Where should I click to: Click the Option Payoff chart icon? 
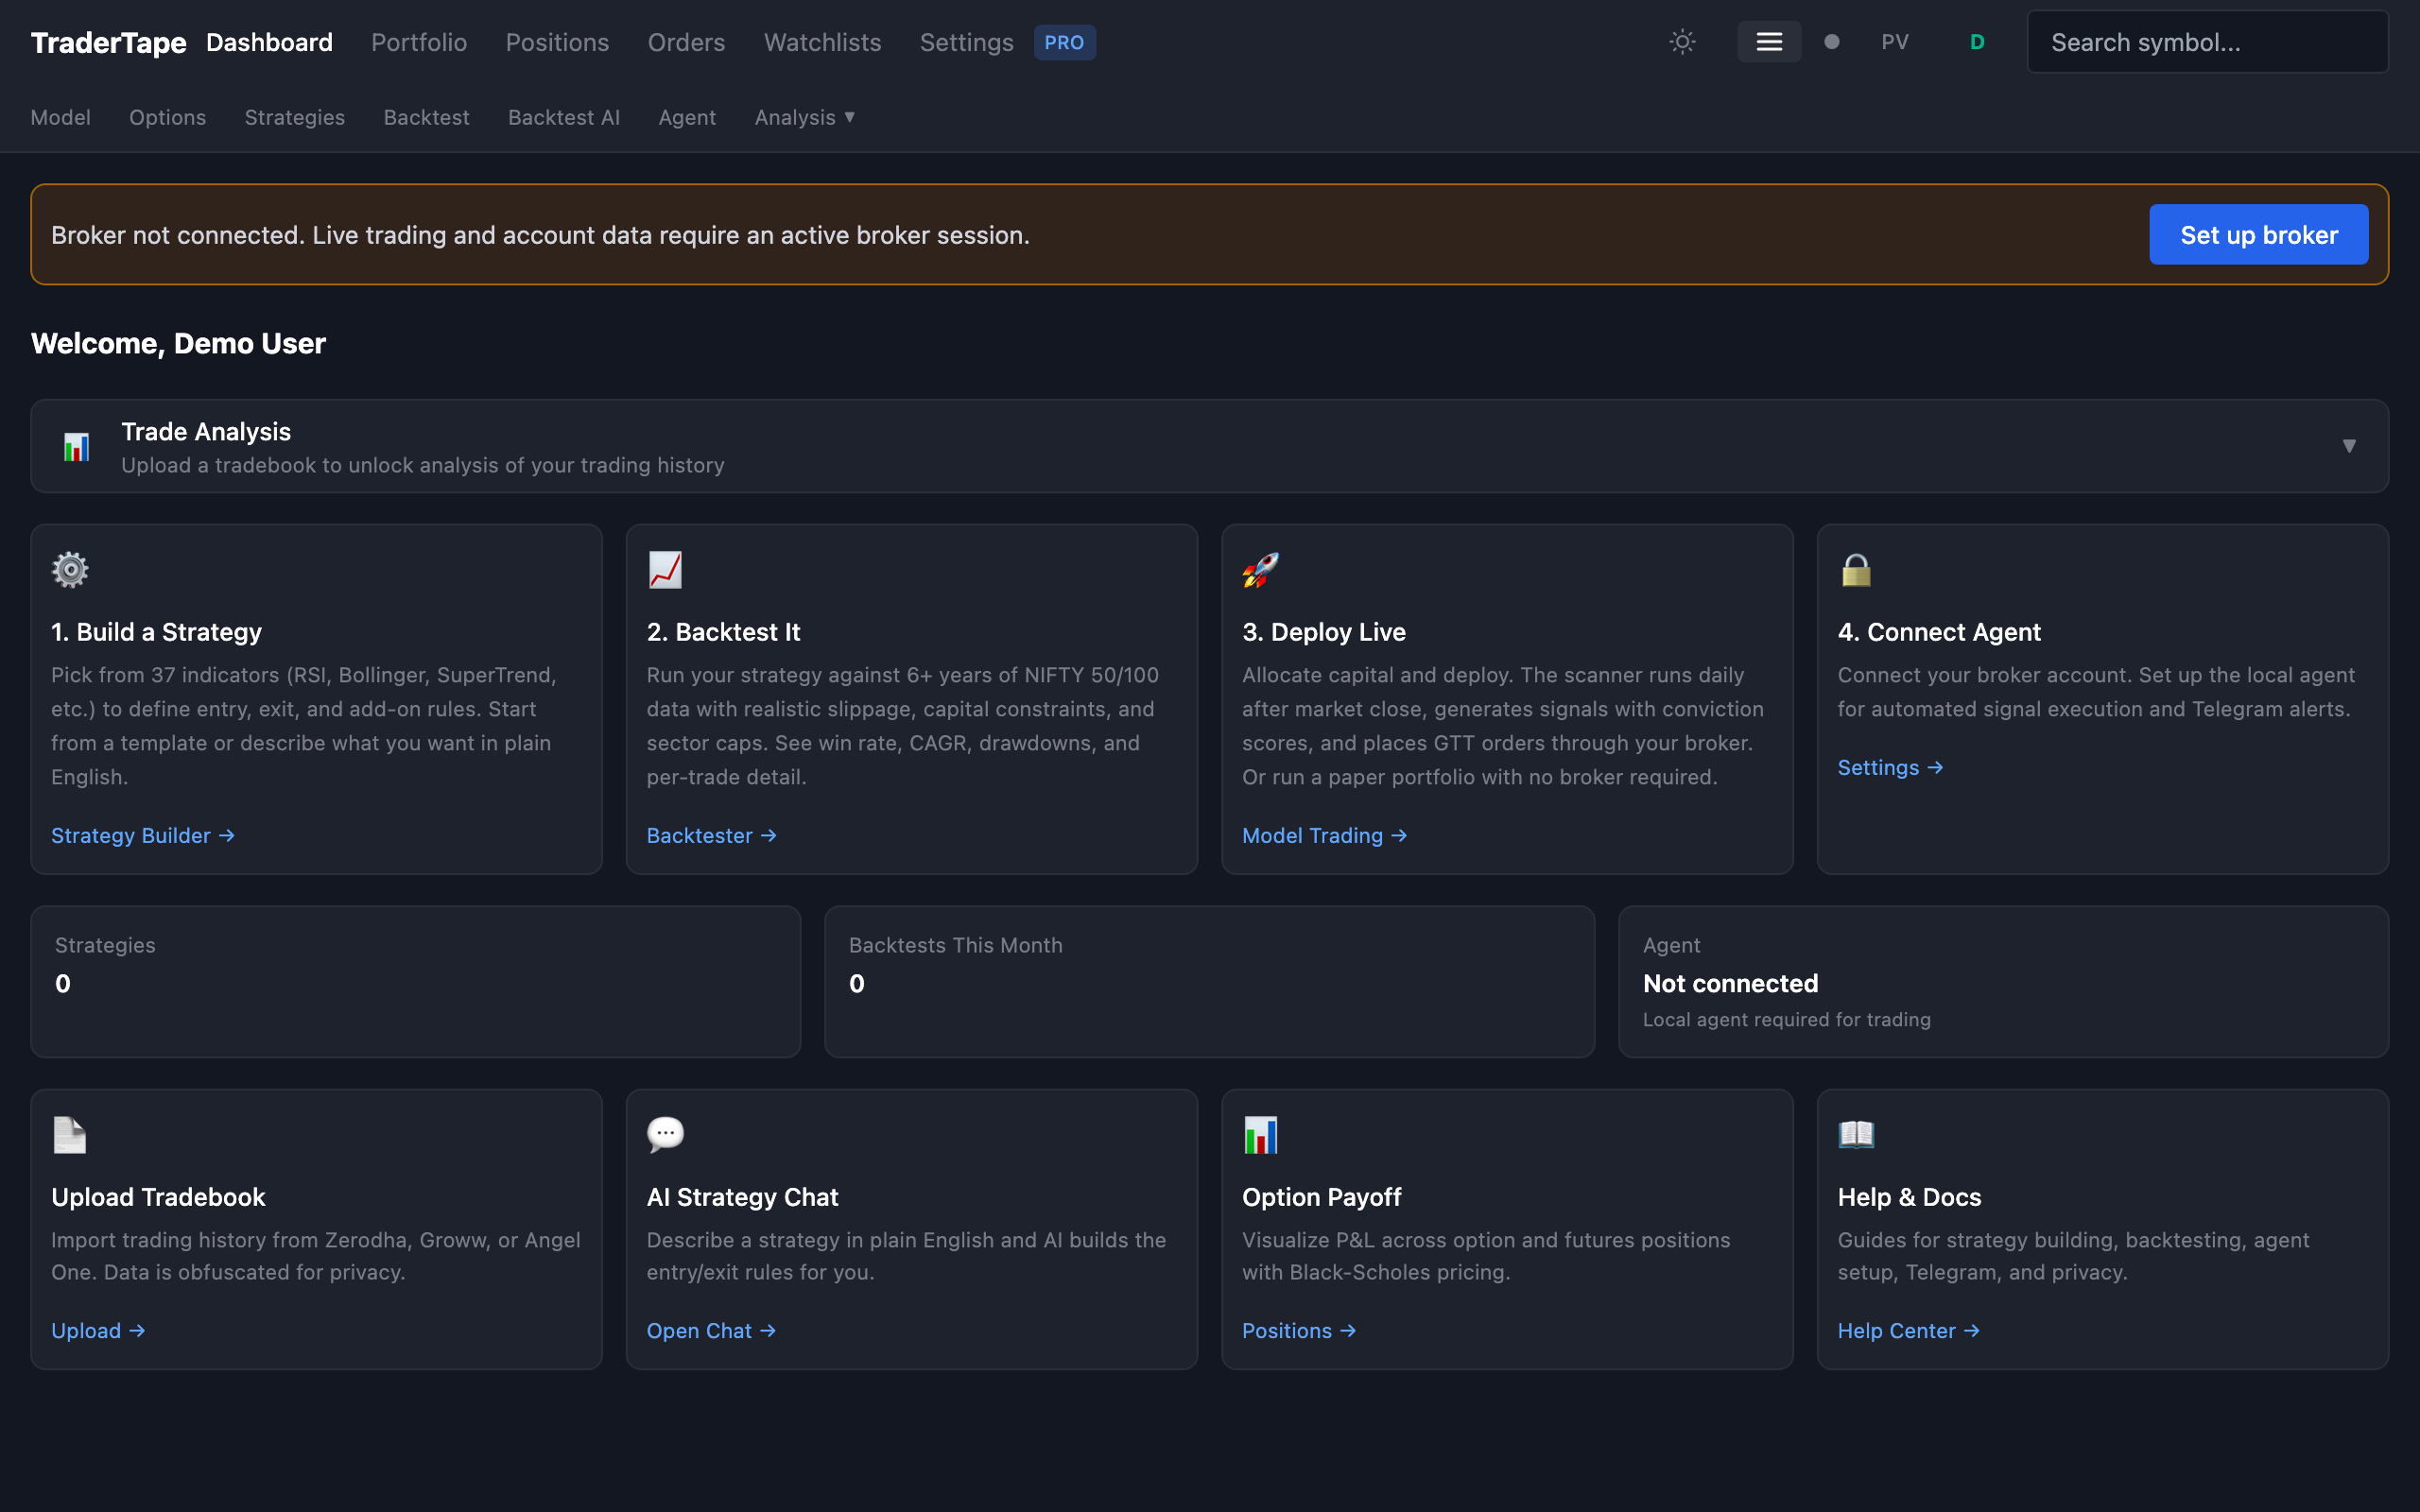pyautogui.click(x=1260, y=1134)
